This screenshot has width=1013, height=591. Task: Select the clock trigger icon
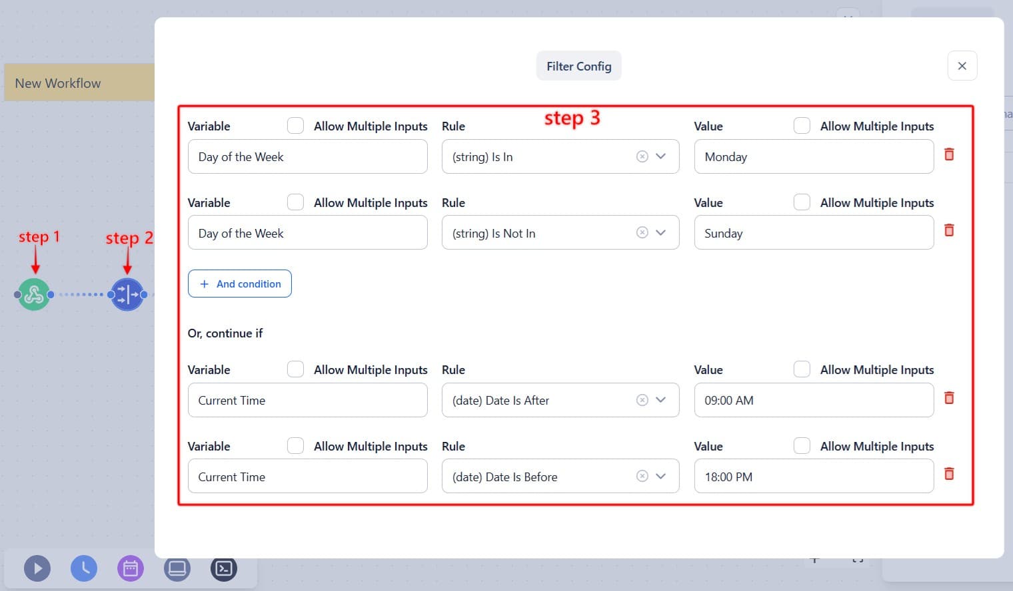(84, 568)
